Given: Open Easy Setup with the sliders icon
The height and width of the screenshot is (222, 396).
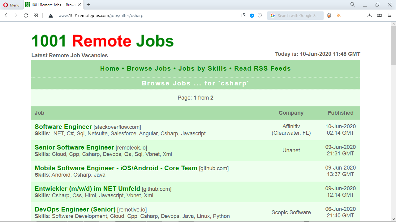Looking at the screenshot, I should coord(390,15).
